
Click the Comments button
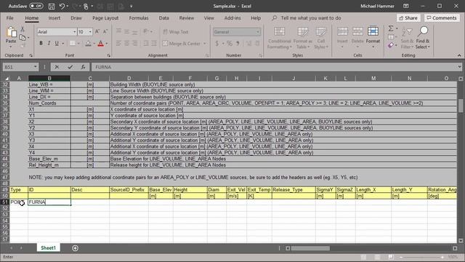[442, 18]
